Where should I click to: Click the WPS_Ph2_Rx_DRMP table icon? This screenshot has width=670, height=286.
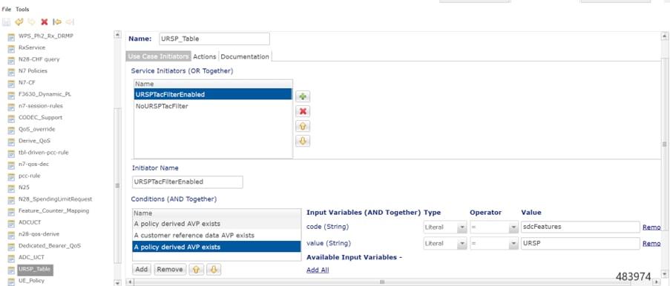[12, 37]
